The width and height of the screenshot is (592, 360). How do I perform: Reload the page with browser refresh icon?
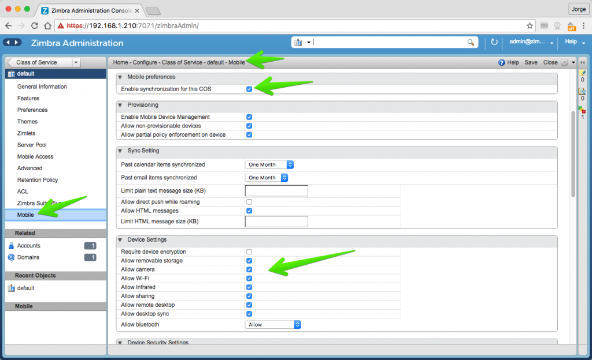34,25
